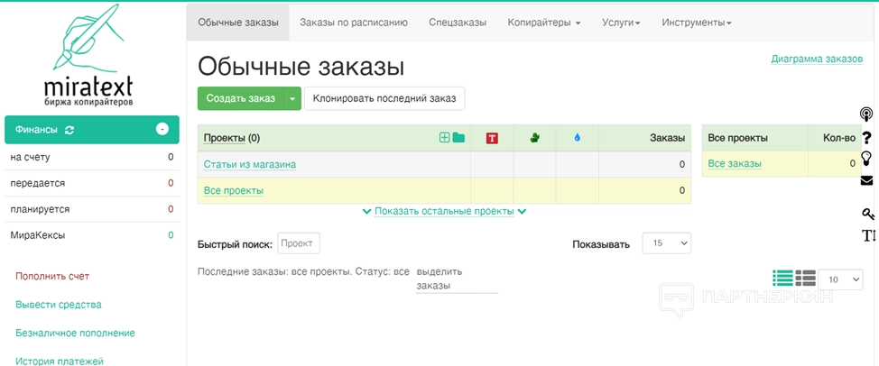
Task: Switch to compact list view
Action: click(782, 279)
